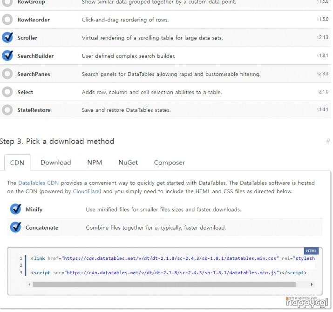Click the StateRestore extension name

[x=34, y=110]
